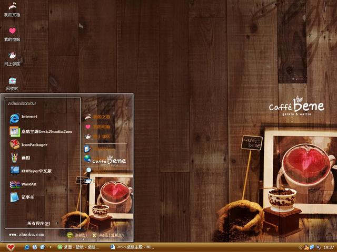Click the 19:37 taskbar clock
Screen dimensions: 337x252
coord(329,247)
